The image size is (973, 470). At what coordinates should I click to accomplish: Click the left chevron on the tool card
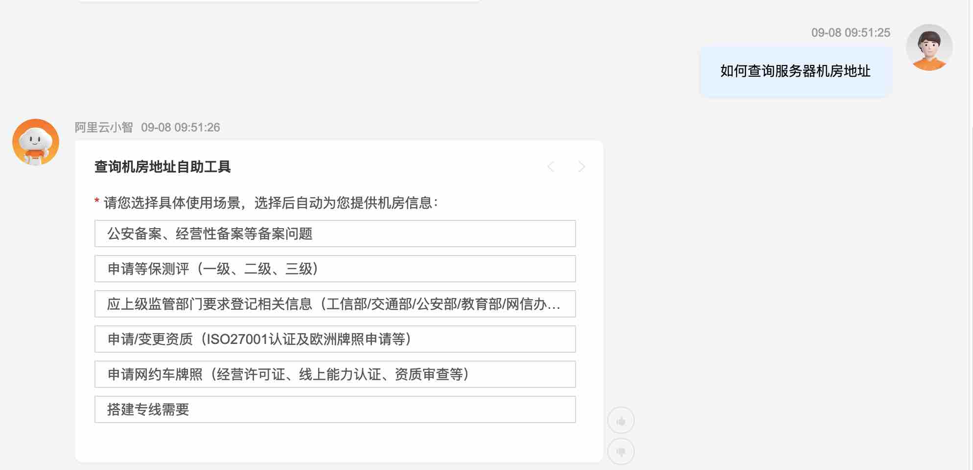pyautogui.click(x=551, y=167)
